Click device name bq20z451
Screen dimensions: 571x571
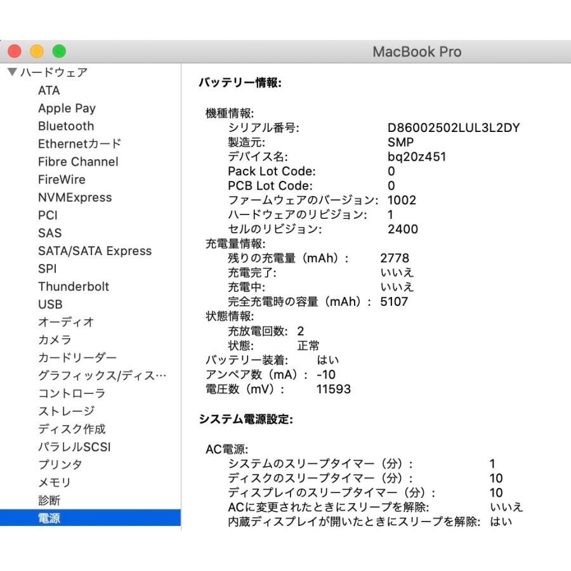pos(417,157)
